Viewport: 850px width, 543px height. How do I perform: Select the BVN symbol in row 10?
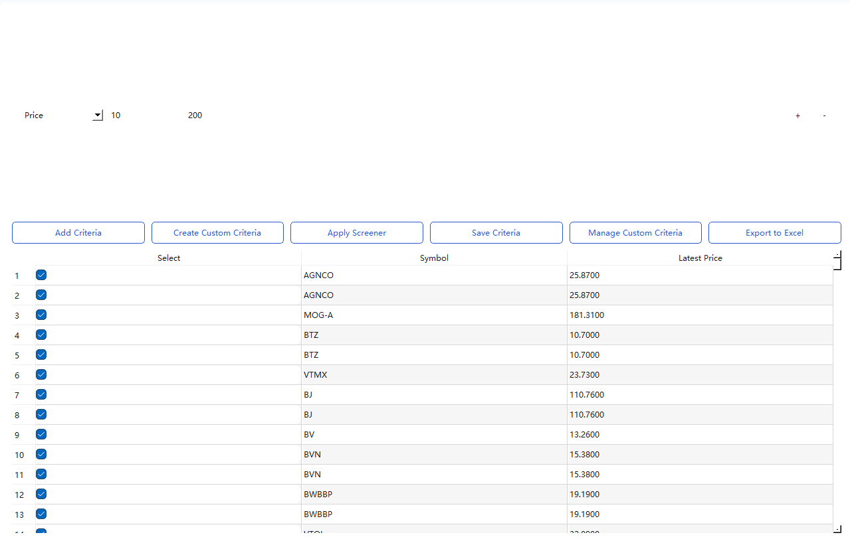tap(434, 455)
